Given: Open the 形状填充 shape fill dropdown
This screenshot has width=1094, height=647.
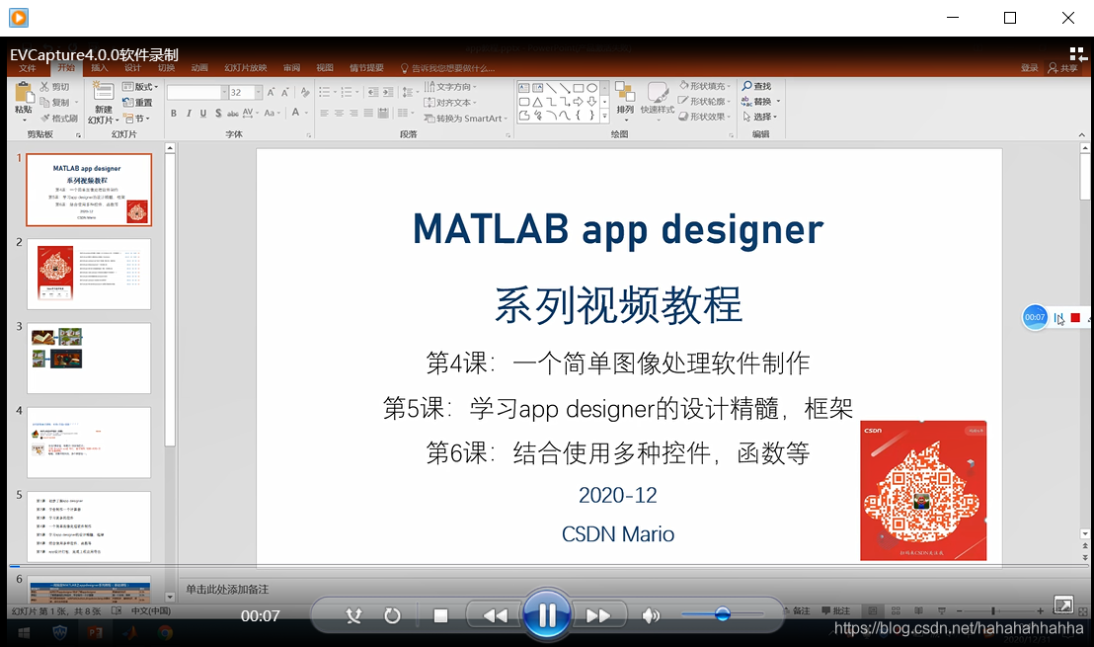Looking at the screenshot, I should tap(705, 86).
